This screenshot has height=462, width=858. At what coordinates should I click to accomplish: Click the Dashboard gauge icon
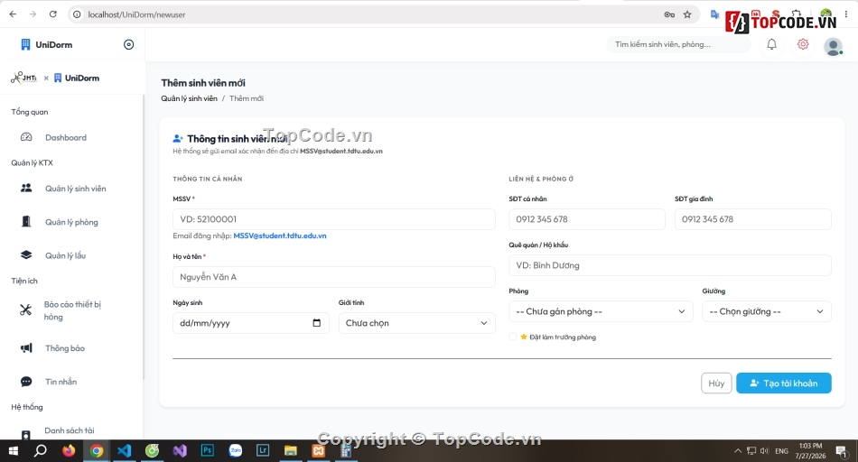click(26, 137)
